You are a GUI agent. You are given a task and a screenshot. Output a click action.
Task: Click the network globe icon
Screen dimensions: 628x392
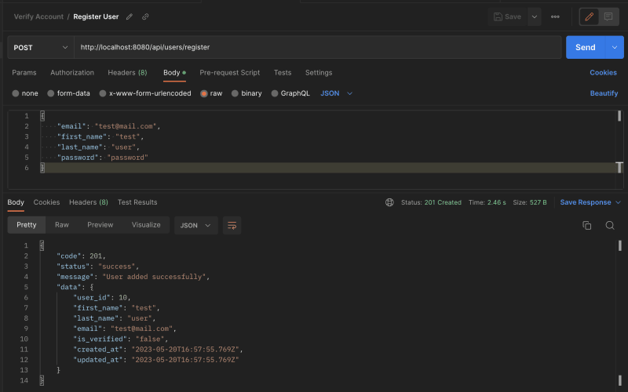tap(389, 202)
